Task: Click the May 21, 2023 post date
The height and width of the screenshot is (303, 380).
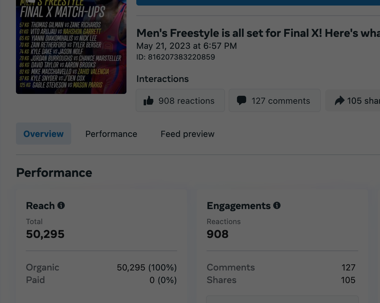Action: pyautogui.click(x=187, y=46)
